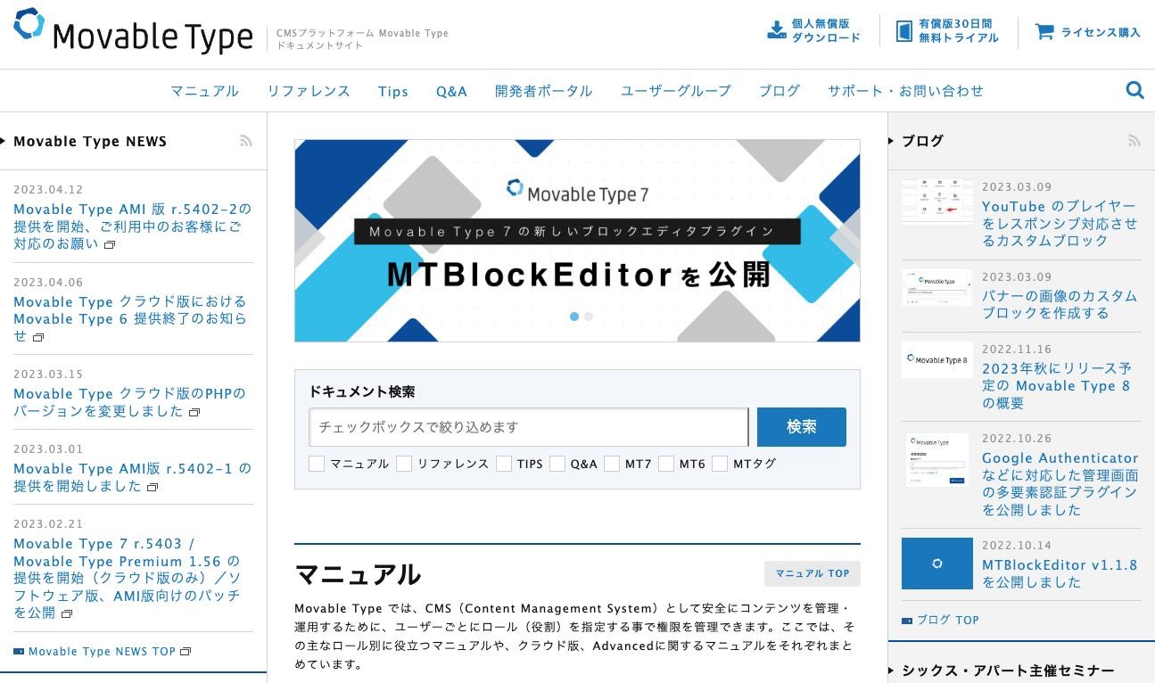Click YouTube プレイヤー post thumbnail
The image size is (1155, 683).
pos(936,202)
